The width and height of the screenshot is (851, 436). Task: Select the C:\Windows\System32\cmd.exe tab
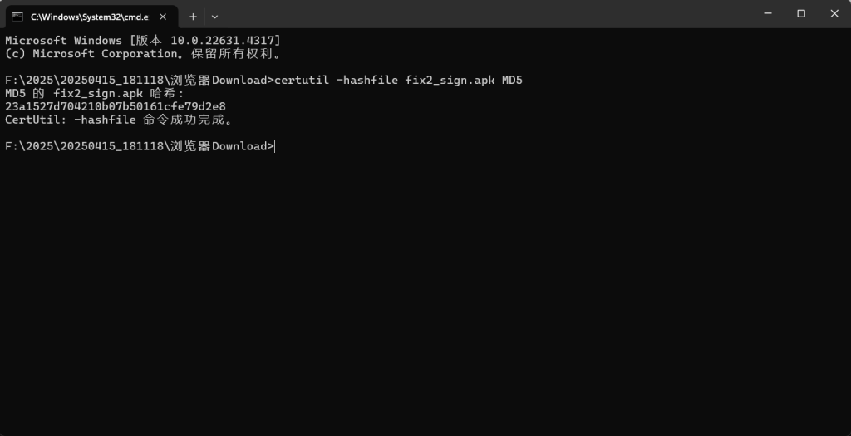[89, 16]
